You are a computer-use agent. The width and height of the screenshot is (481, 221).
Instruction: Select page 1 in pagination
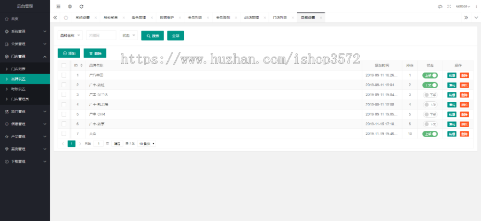click(x=72, y=144)
